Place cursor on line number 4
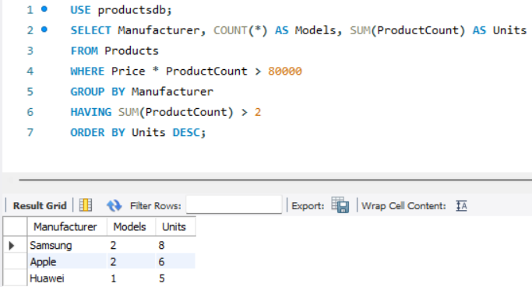Image resolution: width=532 pixels, height=287 pixels. click(x=30, y=71)
